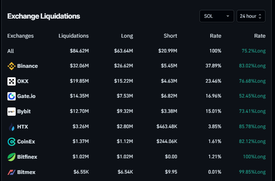275x181 pixels.
Task: Click the Exchange Liquidations panel title
Action: tap(43, 16)
